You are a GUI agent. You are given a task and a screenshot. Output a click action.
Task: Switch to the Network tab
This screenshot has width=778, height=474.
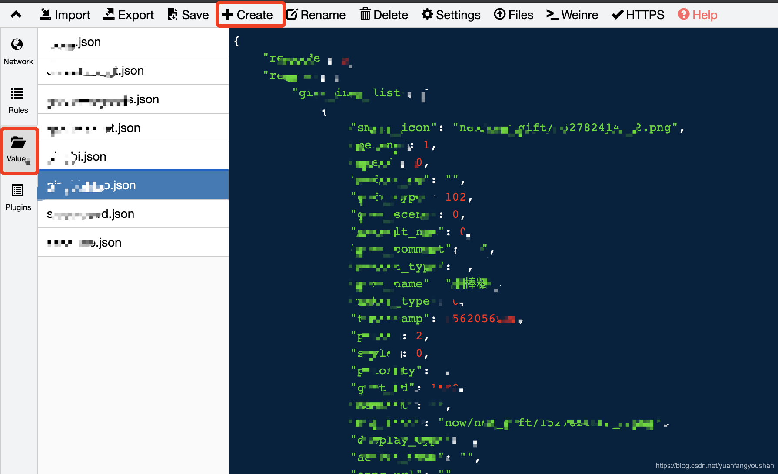point(18,52)
